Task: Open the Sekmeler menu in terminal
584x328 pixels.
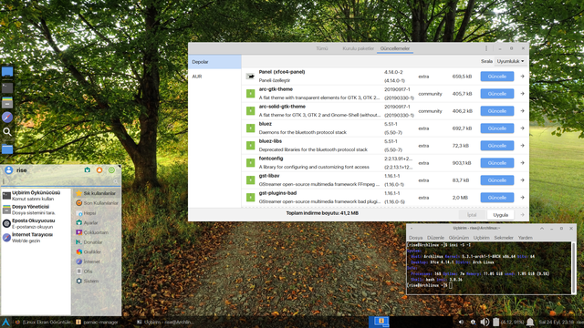Action: click(504, 238)
